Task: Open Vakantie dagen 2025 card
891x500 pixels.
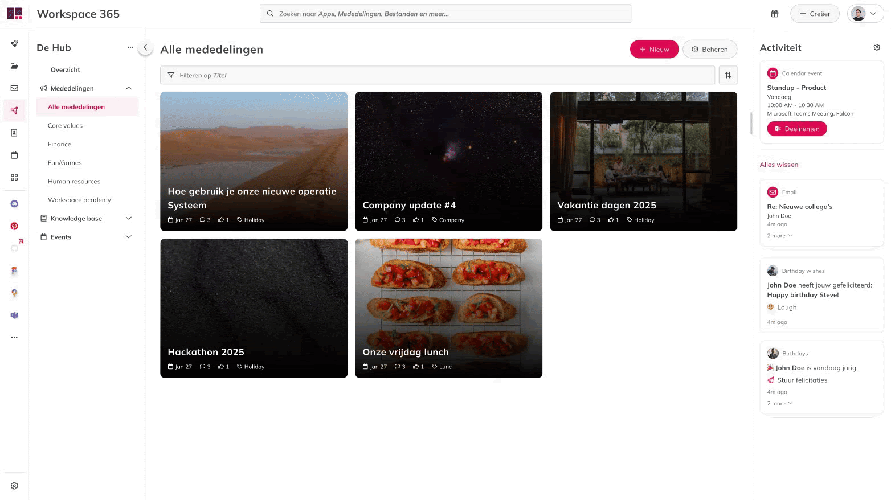Action: (643, 161)
